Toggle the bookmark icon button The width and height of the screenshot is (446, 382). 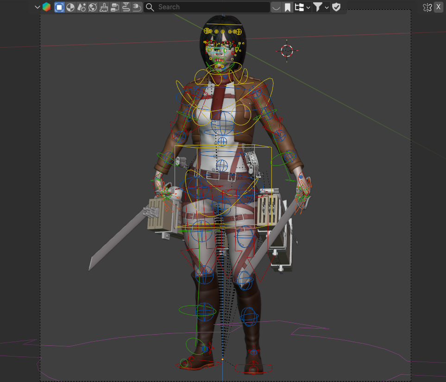click(x=288, y=7)
